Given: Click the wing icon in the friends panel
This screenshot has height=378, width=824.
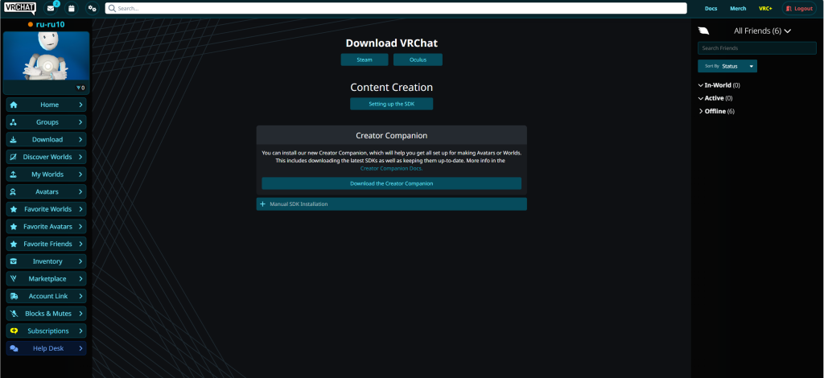Looking at the screenshot, I should point(704,31).
